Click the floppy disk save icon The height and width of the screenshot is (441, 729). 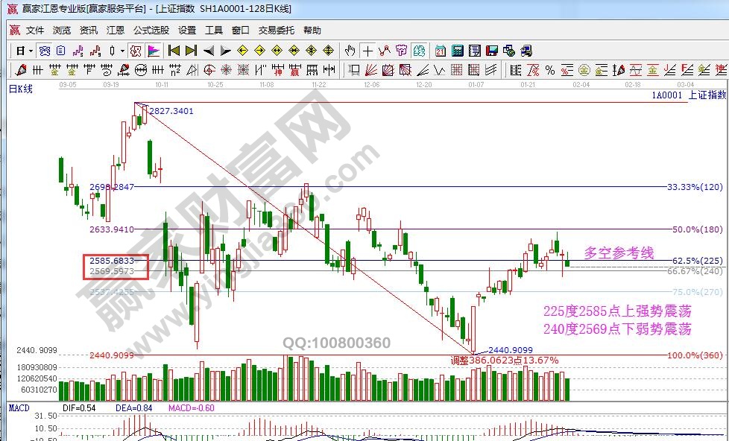coord(491,51)
